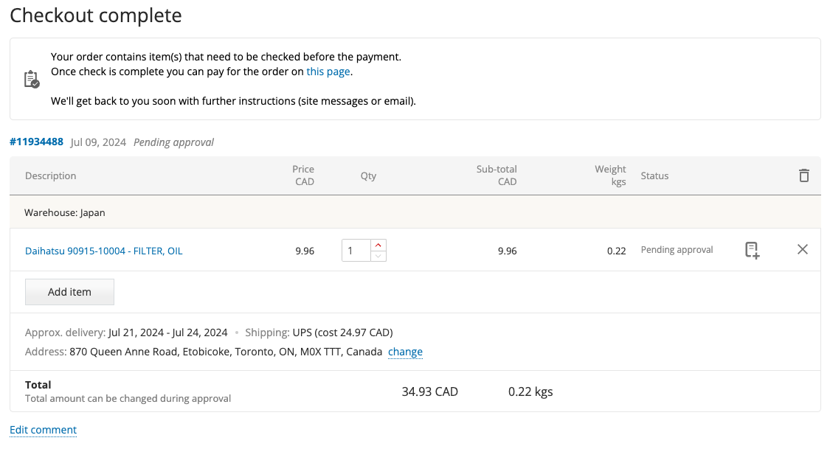Viewport: 830px width, 449px height.
Task: Decrease quantity with the down arrow
Action: click(x=378, y=256)
